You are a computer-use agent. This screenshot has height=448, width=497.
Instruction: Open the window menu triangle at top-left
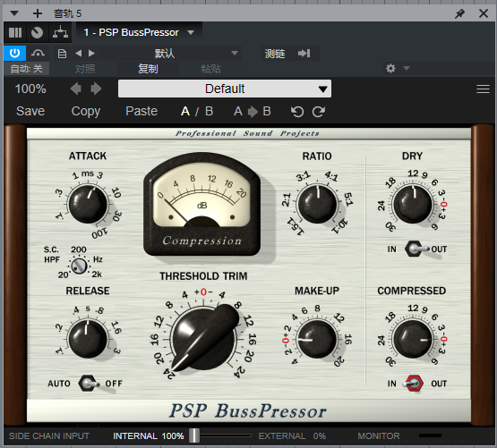coord(14,13)
